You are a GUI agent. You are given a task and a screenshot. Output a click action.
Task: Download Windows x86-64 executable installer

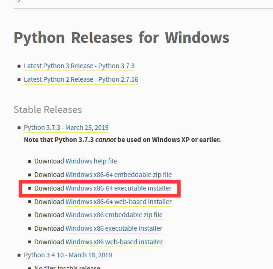click(119, 188)
